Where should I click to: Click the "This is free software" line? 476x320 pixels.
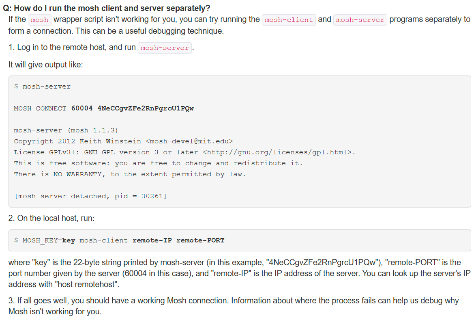158,163
